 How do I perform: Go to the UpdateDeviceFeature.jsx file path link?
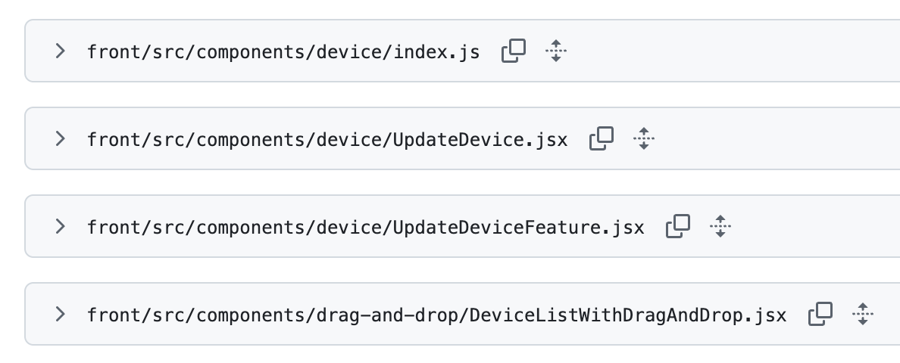tap(366, 227)
